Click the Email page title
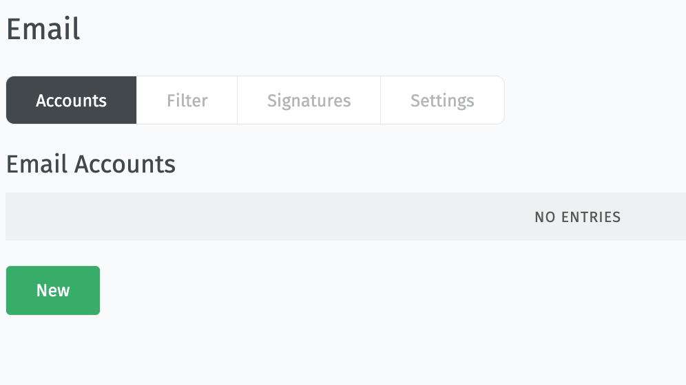 point(43,30)
